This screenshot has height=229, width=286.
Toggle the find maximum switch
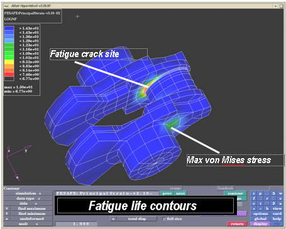click(x=6, y=208)
